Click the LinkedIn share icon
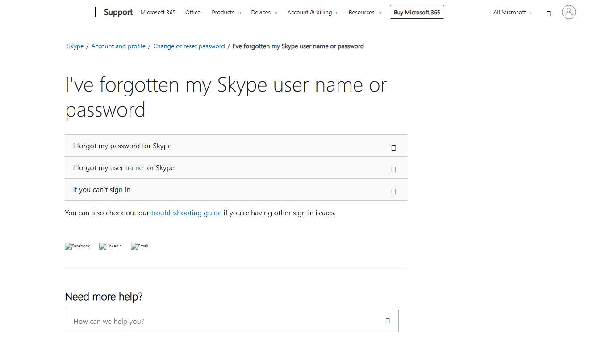Image resolution: width=610 pixels, height=343 pixels. pos(110,246)
